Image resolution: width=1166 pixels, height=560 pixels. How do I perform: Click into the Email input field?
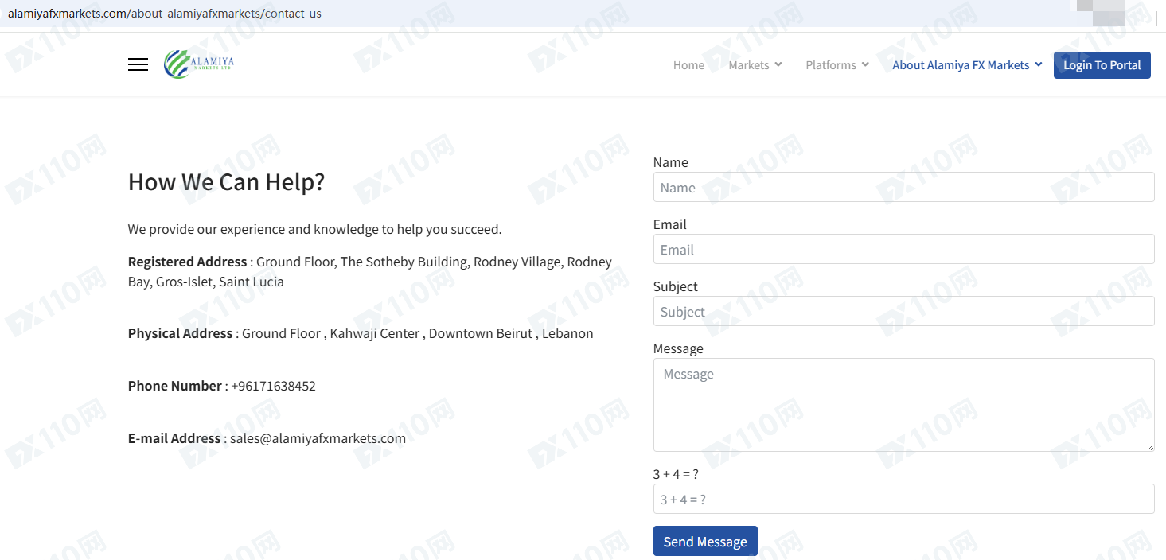(x=903, y=250)
